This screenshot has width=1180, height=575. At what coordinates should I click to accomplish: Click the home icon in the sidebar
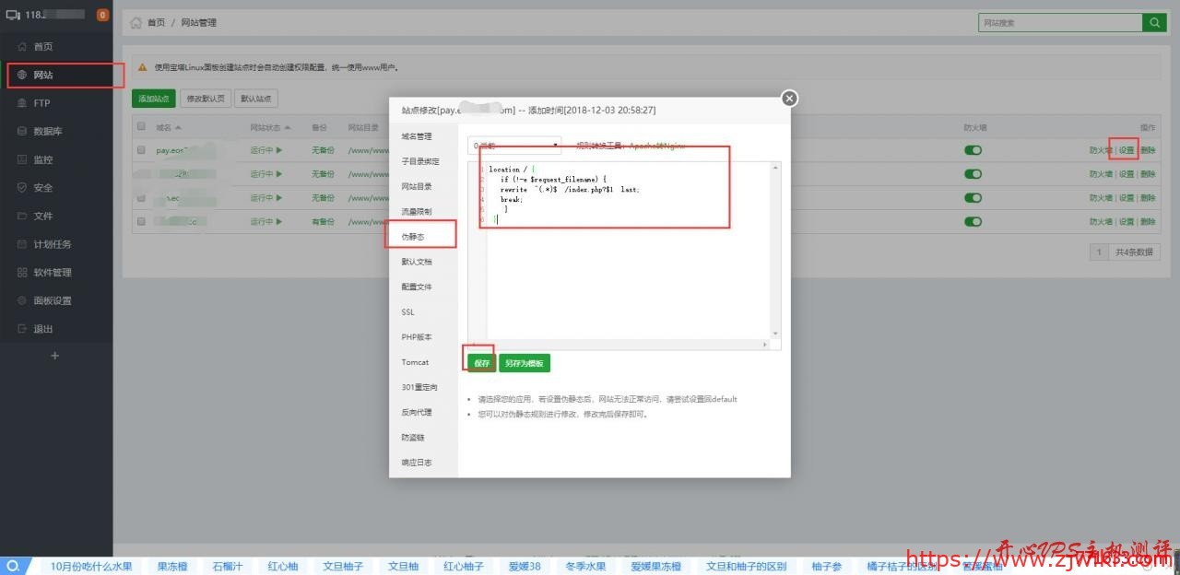(x=22, y=46)
